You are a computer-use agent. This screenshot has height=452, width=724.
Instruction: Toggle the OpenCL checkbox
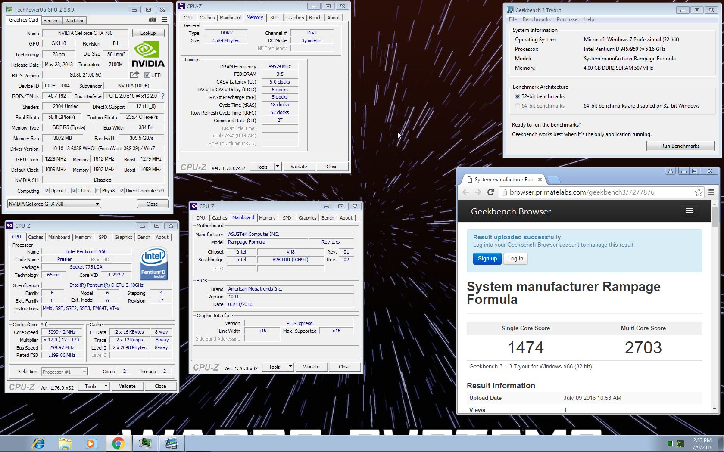pos(47,191)
